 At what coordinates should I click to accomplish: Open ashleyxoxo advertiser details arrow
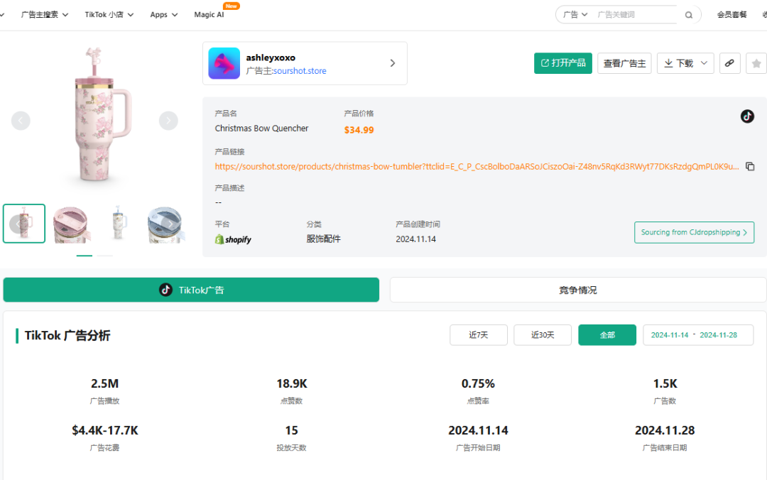(x=392, y=63)
